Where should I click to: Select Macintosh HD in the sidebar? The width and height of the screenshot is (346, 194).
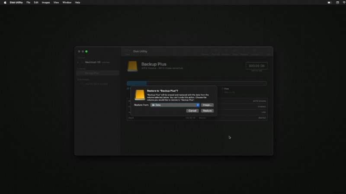(93, 62)
